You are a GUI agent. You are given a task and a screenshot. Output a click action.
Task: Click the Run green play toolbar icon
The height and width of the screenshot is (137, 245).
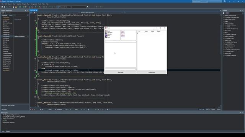click(36, 7)
